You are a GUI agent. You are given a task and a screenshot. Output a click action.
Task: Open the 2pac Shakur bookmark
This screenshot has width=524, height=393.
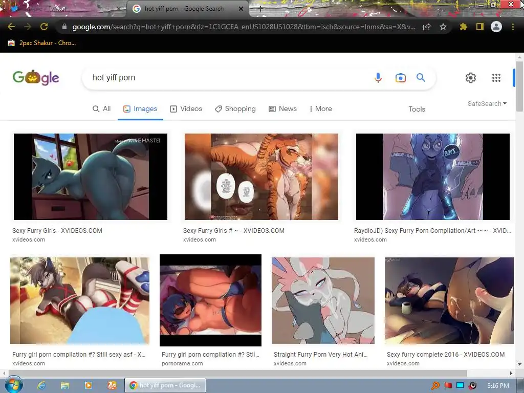42,43
